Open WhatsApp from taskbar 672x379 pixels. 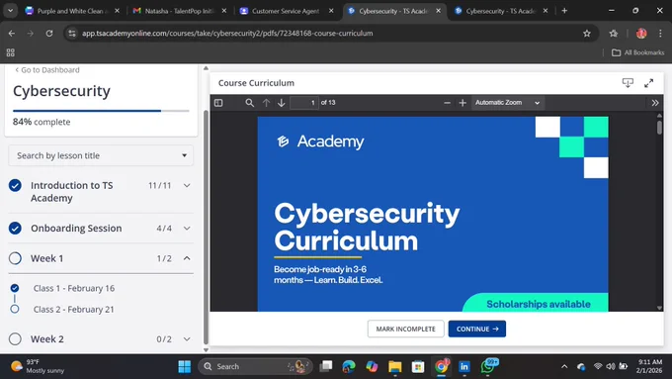[x=488, y=366]
